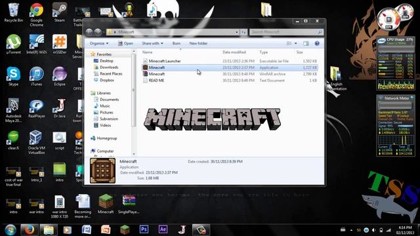This screenshot has width=420, height=236.
Task: Open Photoshop from the taskbar
Action: pyautogui.click(x=144, y=229)
